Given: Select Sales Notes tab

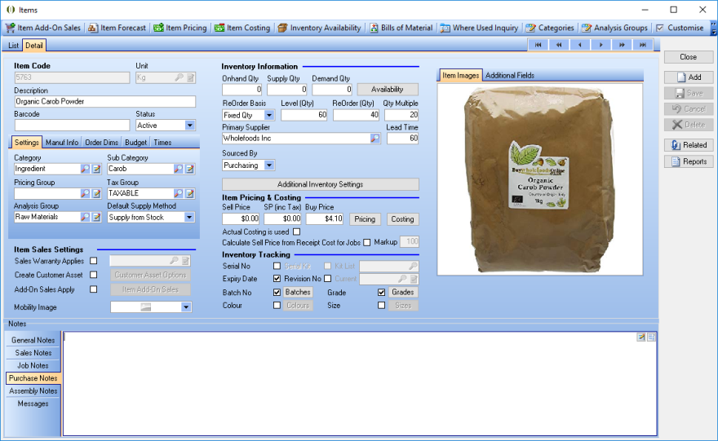Looking at the screenshot, I should (33, 353).
